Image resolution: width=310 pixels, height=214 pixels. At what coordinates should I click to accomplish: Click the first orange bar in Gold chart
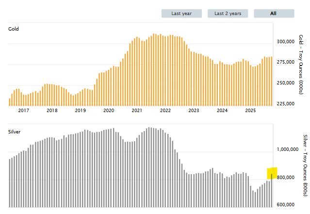[x=9, y=102]
